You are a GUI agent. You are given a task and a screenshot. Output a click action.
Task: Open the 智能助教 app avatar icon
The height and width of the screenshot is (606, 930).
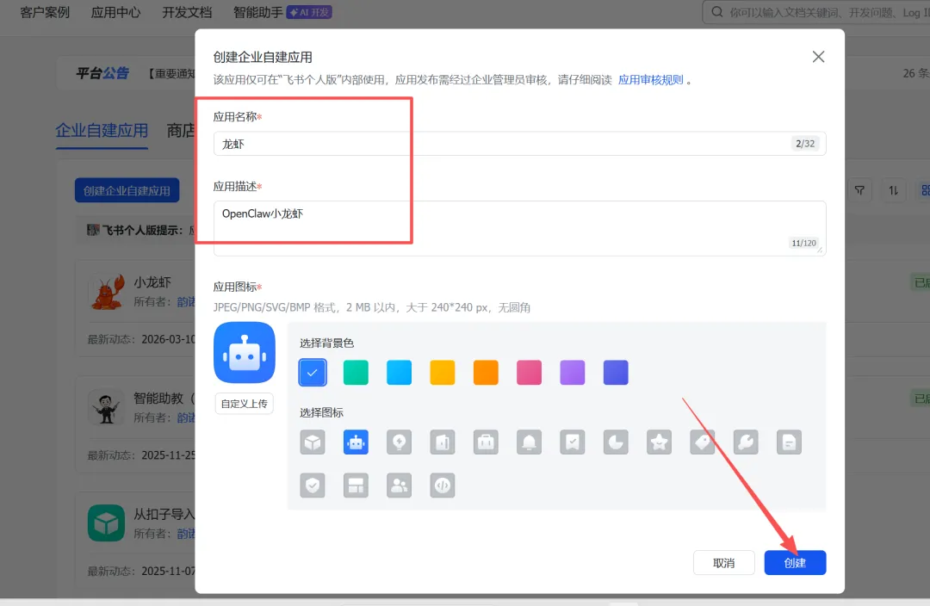106,407
